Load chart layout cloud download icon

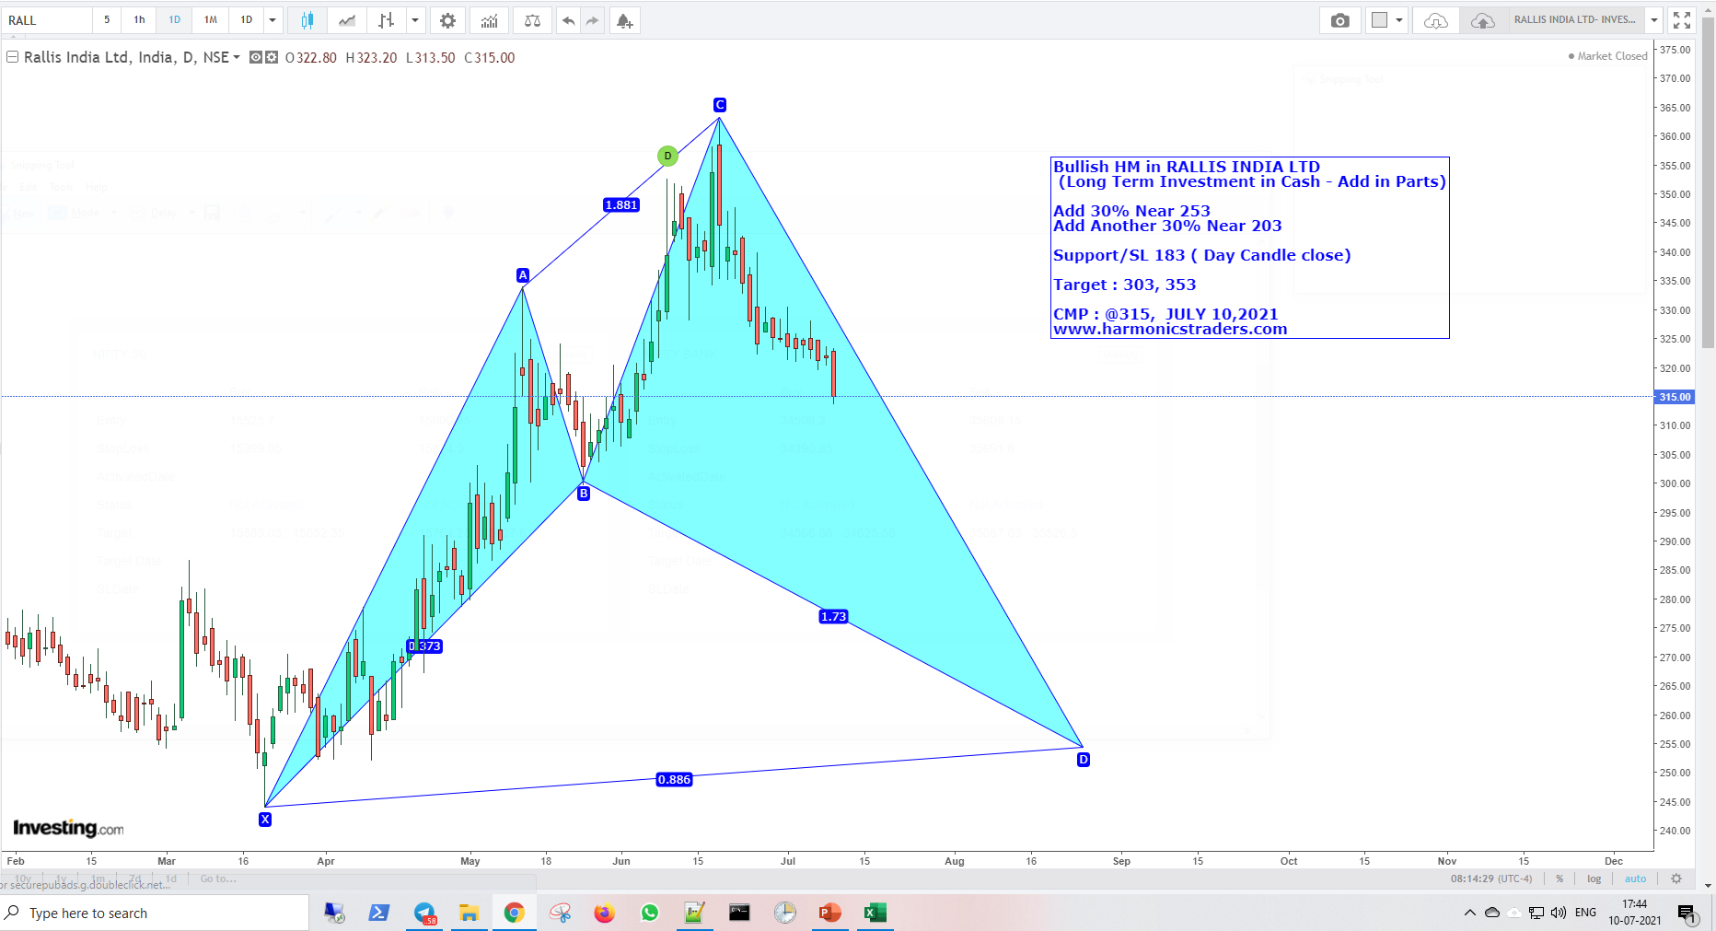(x=1436, y=20)
